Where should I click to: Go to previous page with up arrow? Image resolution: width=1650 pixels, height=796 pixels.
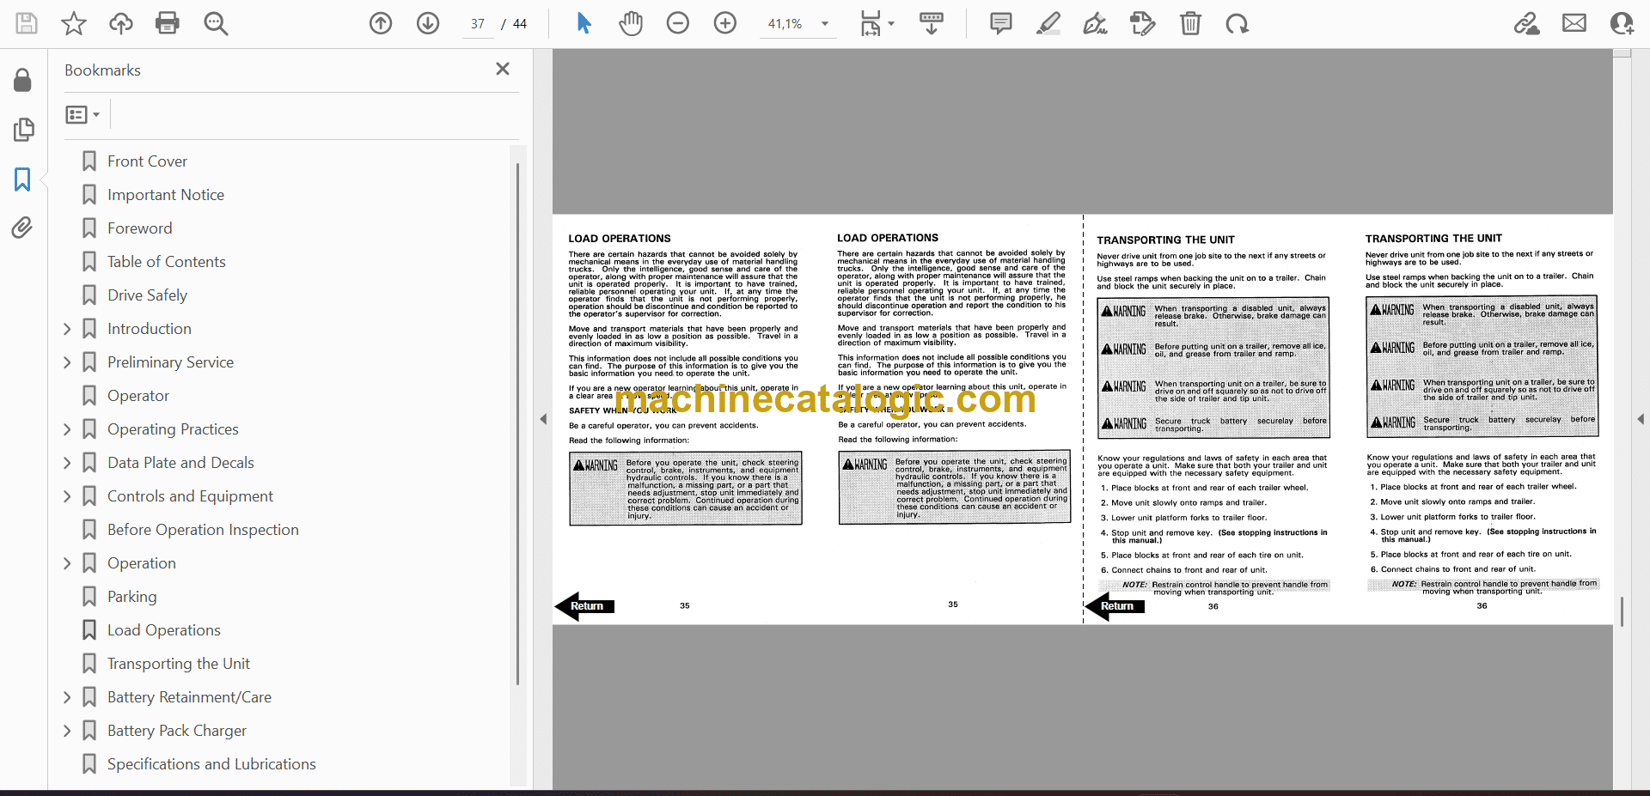tap(381, 23)
